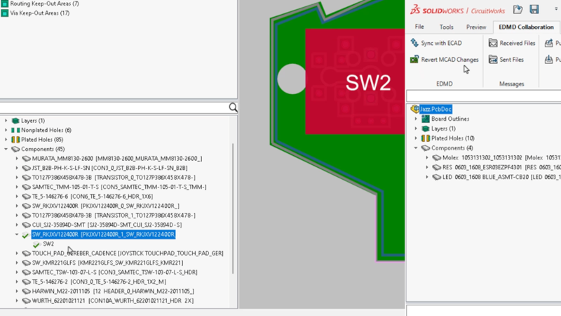Click the save disk icon in CircuitWorks header
This screenshot has width=561, height=316.
click(534, 9)
